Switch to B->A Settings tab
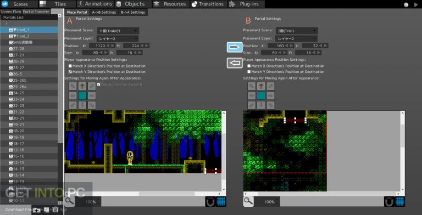The width and height of the screenshot is (422, 215). pos(133,12)
